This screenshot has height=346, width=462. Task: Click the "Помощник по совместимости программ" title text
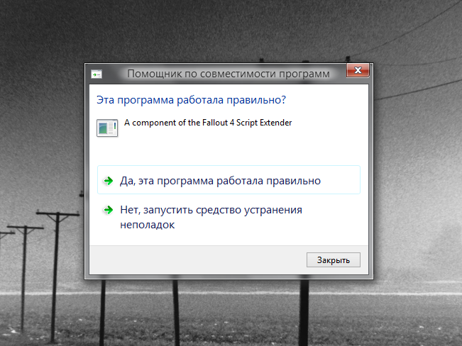pos(228,74)
